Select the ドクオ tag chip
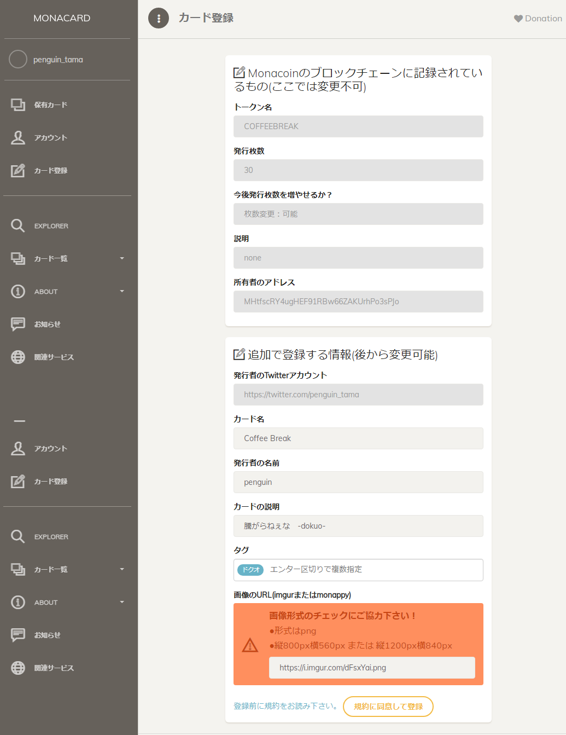Image resolution: width=566 pixels, height=735 pixels. click(x=250, y=570)
